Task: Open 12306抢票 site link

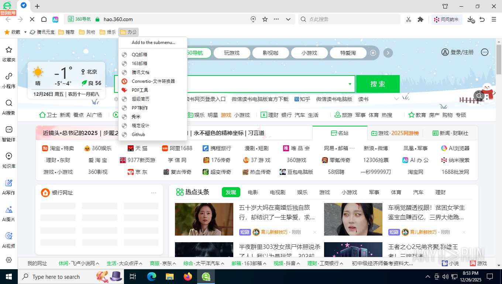Action: pyautogui.click(x=376, y=160)
